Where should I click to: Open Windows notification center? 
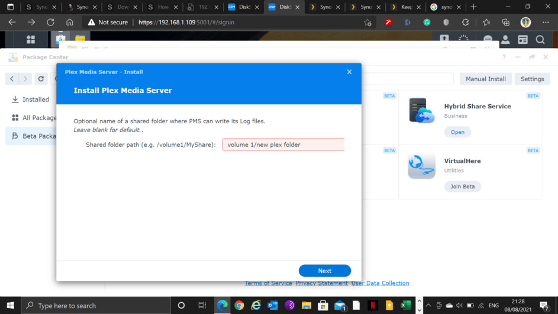[x=544, y=306]
